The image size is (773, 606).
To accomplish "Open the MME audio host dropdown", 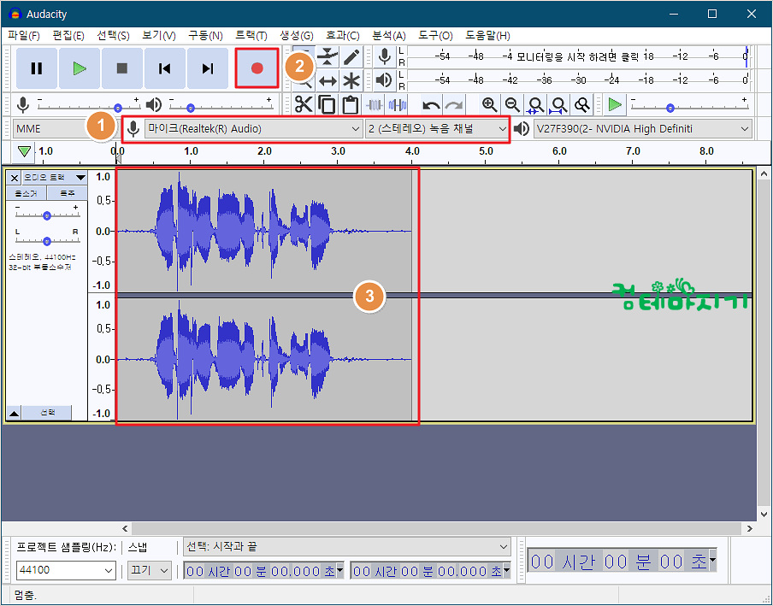I will click(x=64, y=129).
